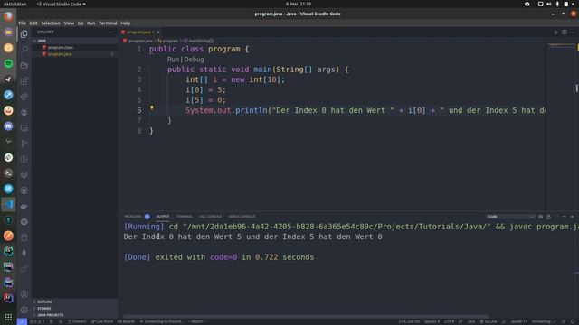
Task: Open the Firefox icon in the Ubuntu dock
Action: tap(8, 16)
